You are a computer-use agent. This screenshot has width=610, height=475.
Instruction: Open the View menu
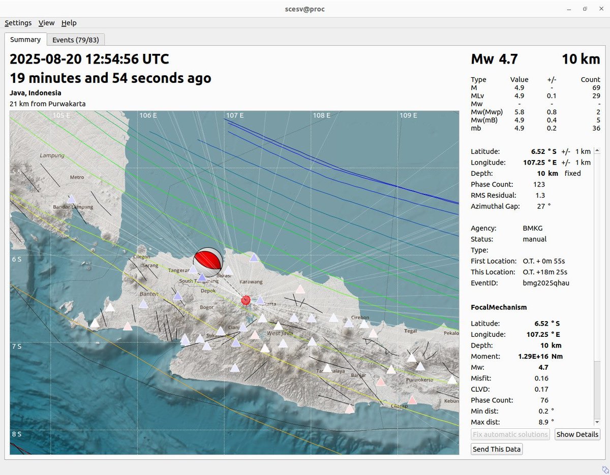coord(46,23)
